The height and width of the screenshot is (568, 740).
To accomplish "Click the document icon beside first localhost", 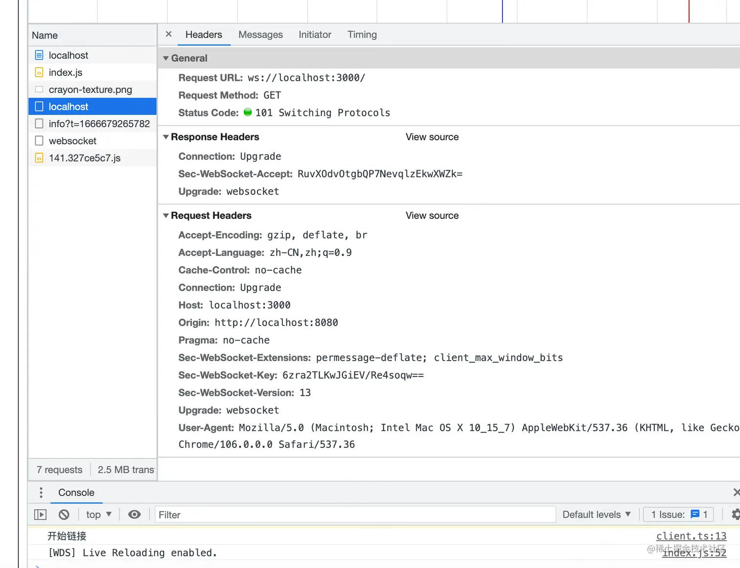I will [x=39, y=55].
